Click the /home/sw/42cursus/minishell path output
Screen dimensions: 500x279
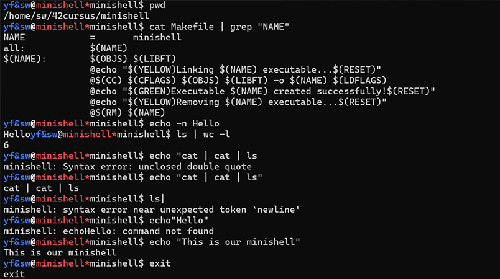tap(76, 16)
